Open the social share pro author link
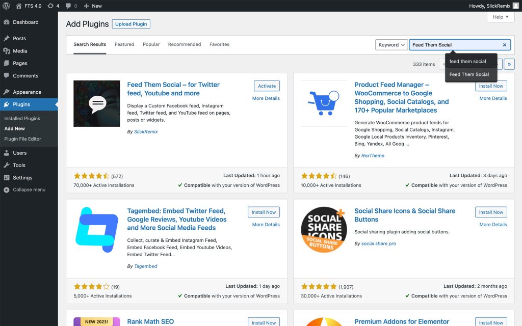Screen dimensions: 522x326 click(379, 243)
